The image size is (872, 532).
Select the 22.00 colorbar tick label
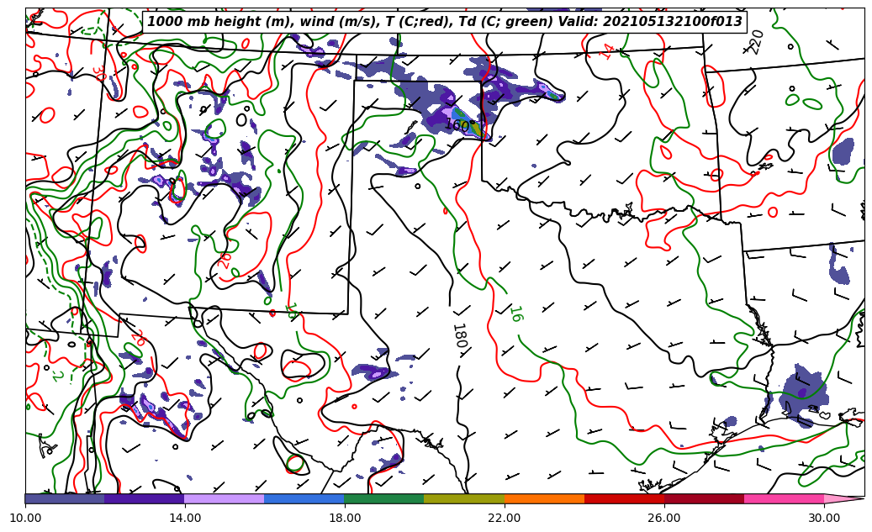pyautogui.click(x=505, y=519)
